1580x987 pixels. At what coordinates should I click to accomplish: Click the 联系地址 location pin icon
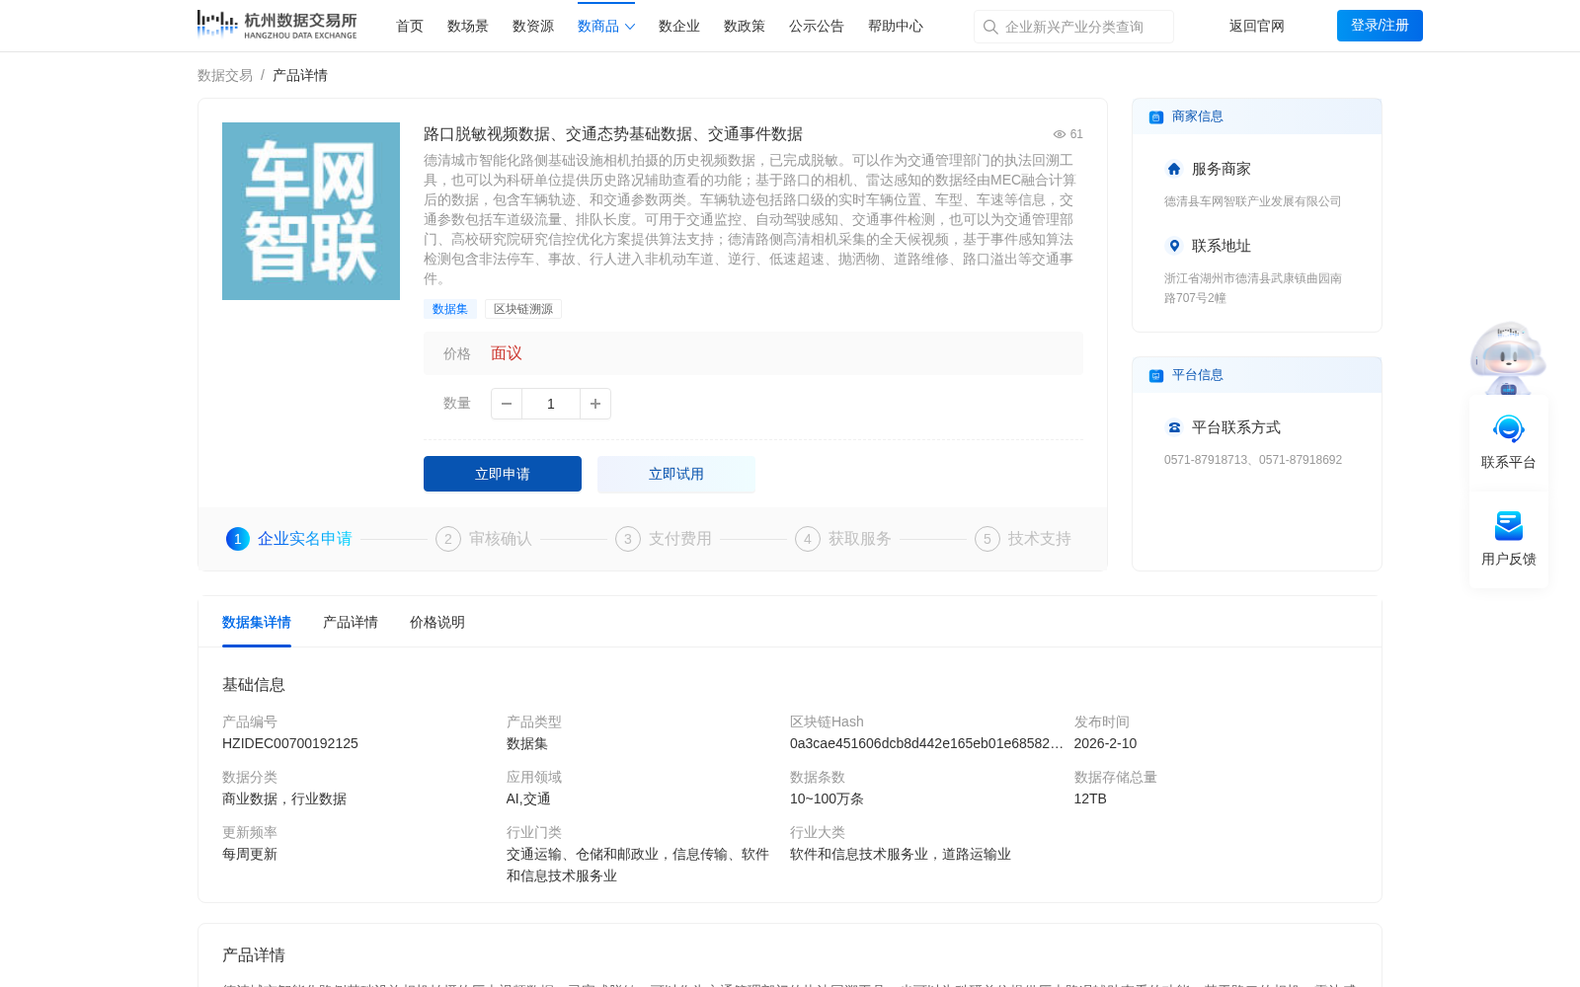click(1174, 246)
